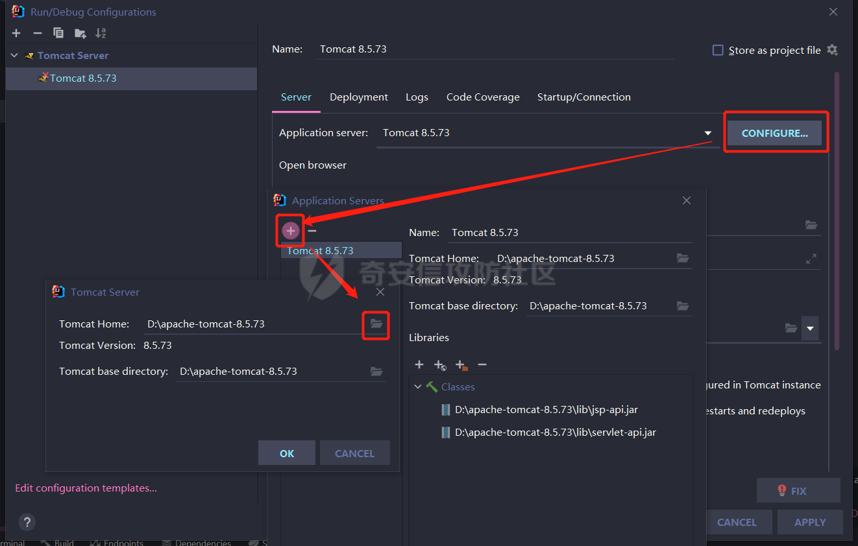
Task: Click the Tomcat Server group icon
Action: 29,56
